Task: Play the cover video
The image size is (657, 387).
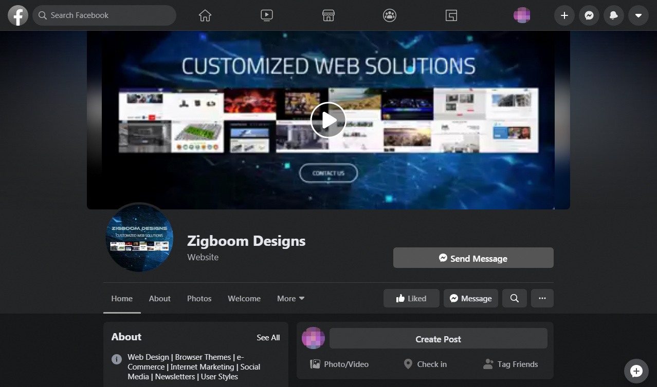Action: (x=328, y=120)
